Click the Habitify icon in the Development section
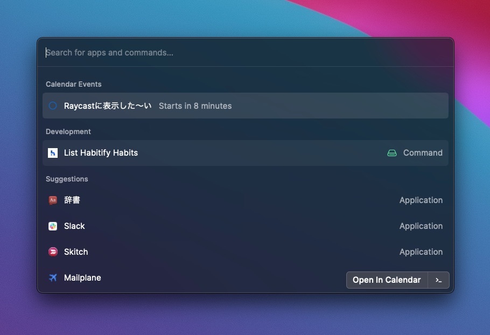The height and width of the screenshot is (335, 490). (x=53, y=153)
